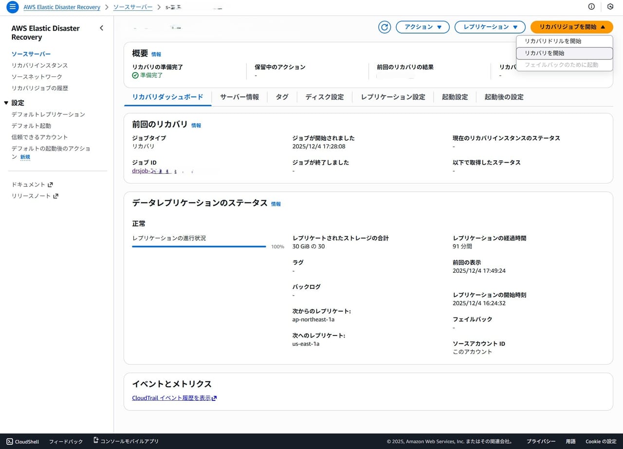Open ドキュメント external link

[x=32, y=185]
